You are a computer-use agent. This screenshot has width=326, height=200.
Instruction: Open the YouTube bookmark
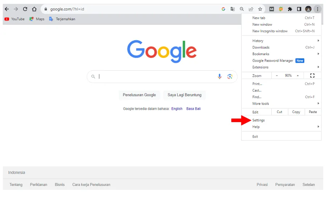click(x=14, y=19)
